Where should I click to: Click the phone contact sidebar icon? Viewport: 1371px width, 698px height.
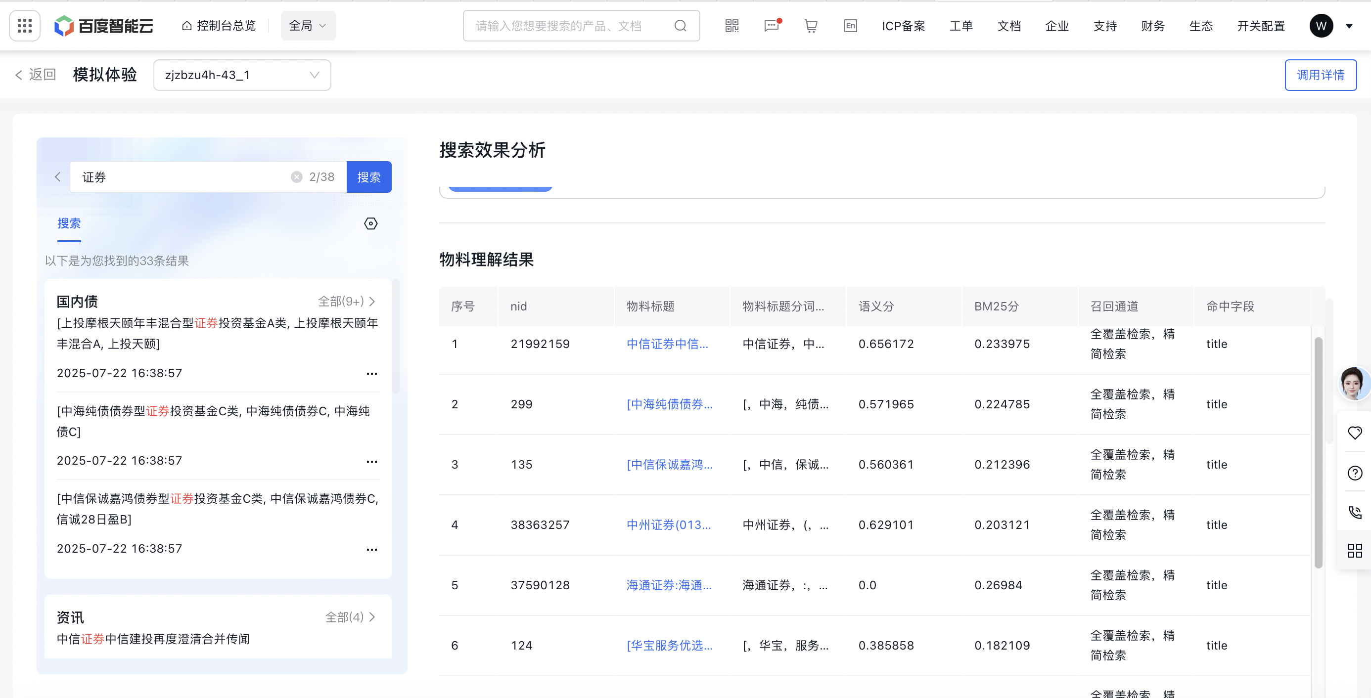click(x=1355, y=512)
